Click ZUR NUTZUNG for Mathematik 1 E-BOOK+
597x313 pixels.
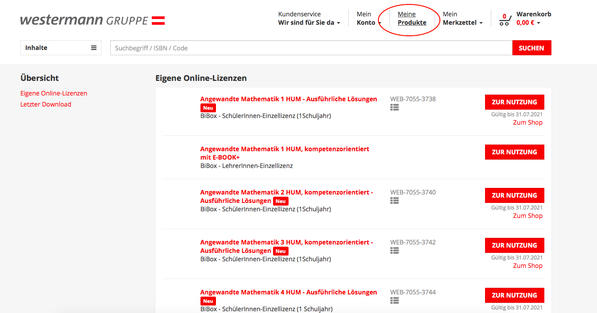point(514,152)
